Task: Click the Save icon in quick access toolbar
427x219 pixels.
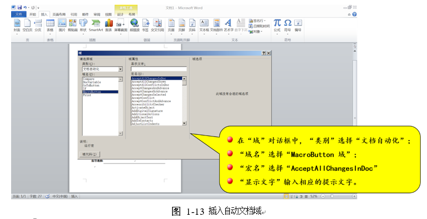Action: pos(19,7)
